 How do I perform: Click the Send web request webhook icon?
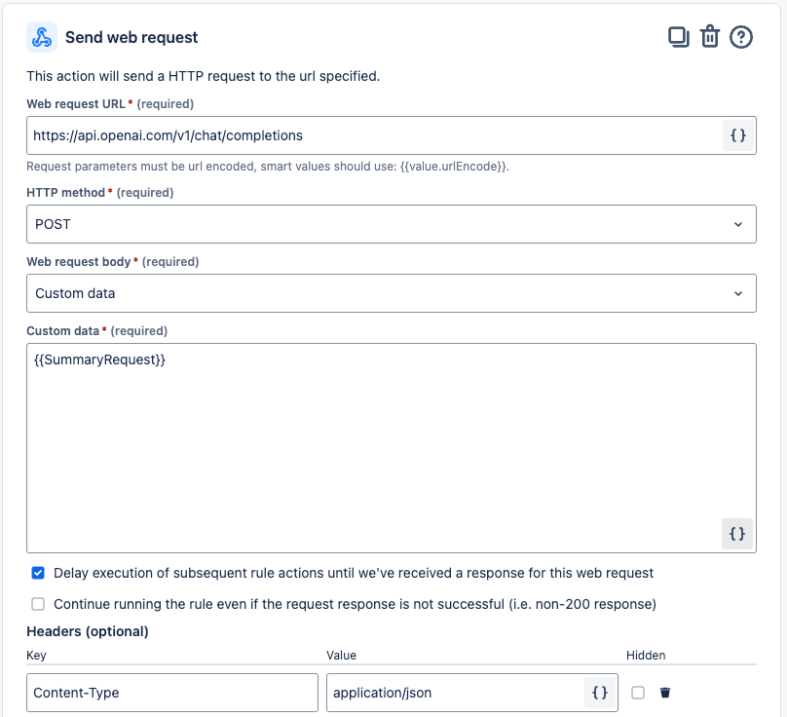tap(42, 37)
